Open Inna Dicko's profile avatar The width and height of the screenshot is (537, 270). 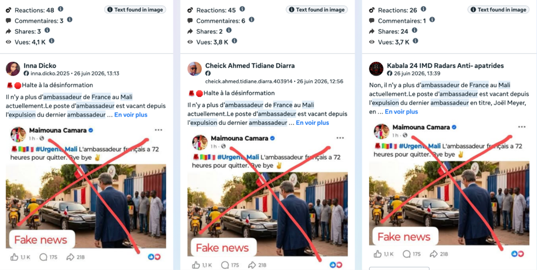point(13,69)
